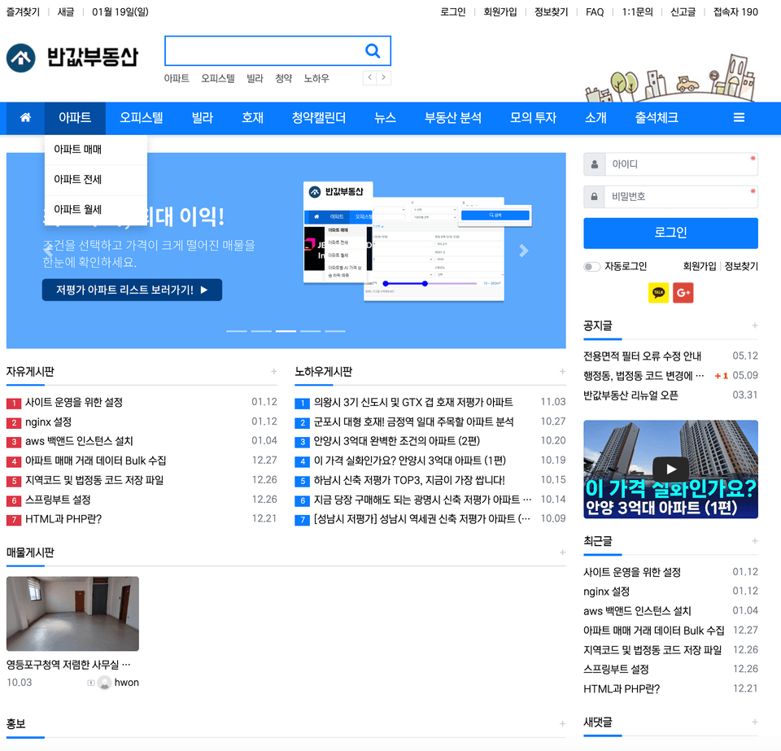781x751 pixels.
Task: Click 정보찾기 link below login button
Action: point(741,266)
